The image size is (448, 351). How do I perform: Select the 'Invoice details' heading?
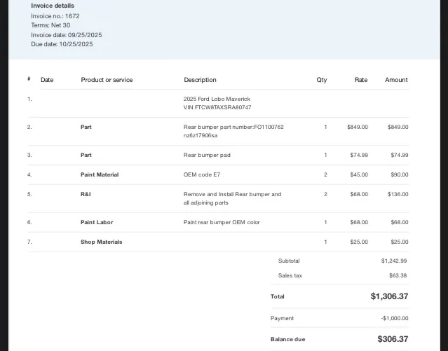(53, 6)
